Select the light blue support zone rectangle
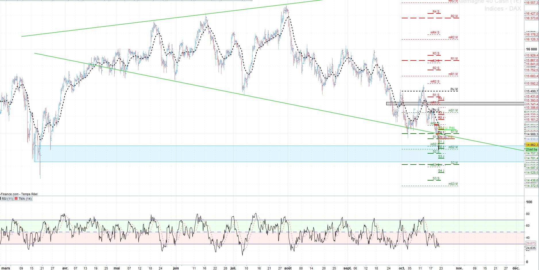 (x=279, y=154)
